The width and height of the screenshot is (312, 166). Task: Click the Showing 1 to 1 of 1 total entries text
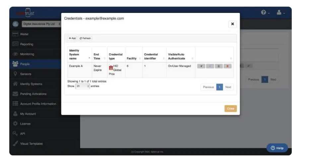pyautogui.click(x=87, y=81)
